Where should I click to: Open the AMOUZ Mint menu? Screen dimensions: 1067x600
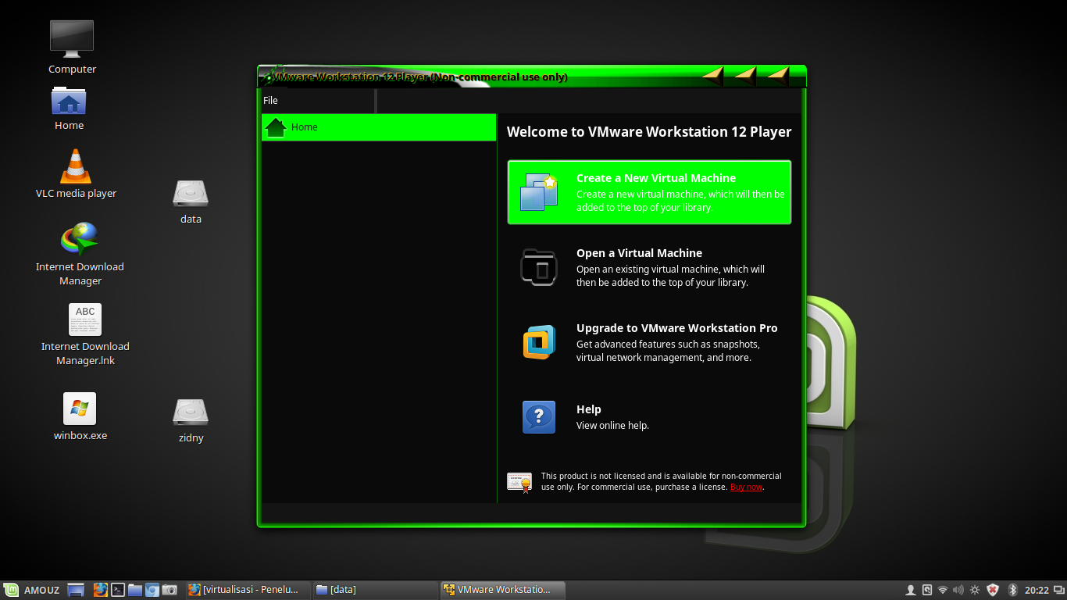click(x=32, y=590)
